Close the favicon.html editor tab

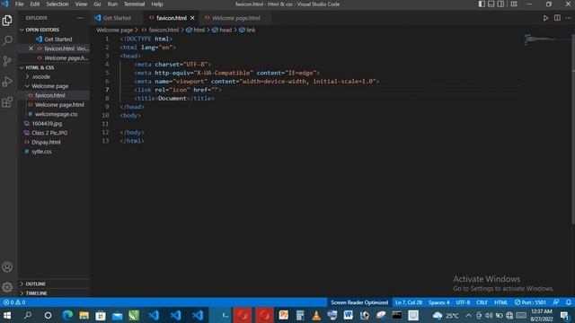tap(192, 18)
